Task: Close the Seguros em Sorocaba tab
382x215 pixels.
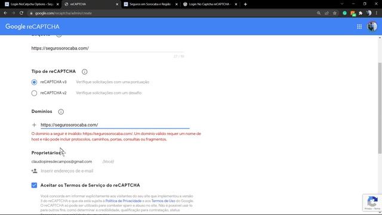Action: (177, 4)
